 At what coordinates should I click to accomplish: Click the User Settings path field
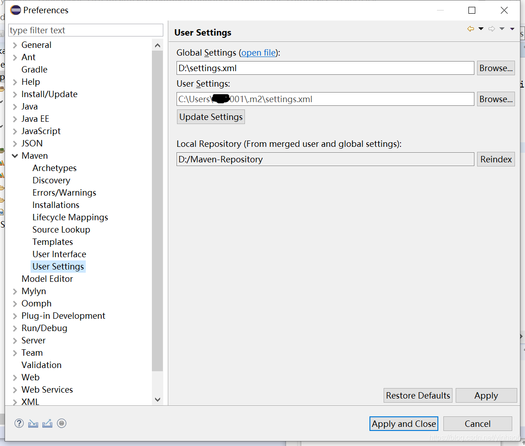[325, 99]
